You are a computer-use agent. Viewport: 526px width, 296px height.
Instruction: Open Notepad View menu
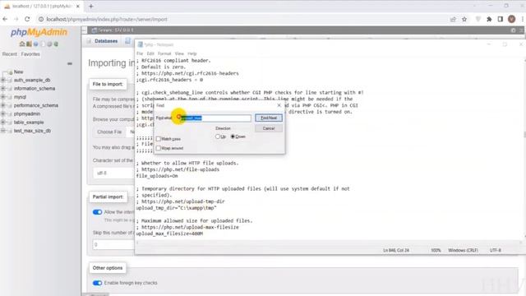[x=179, y=53]
